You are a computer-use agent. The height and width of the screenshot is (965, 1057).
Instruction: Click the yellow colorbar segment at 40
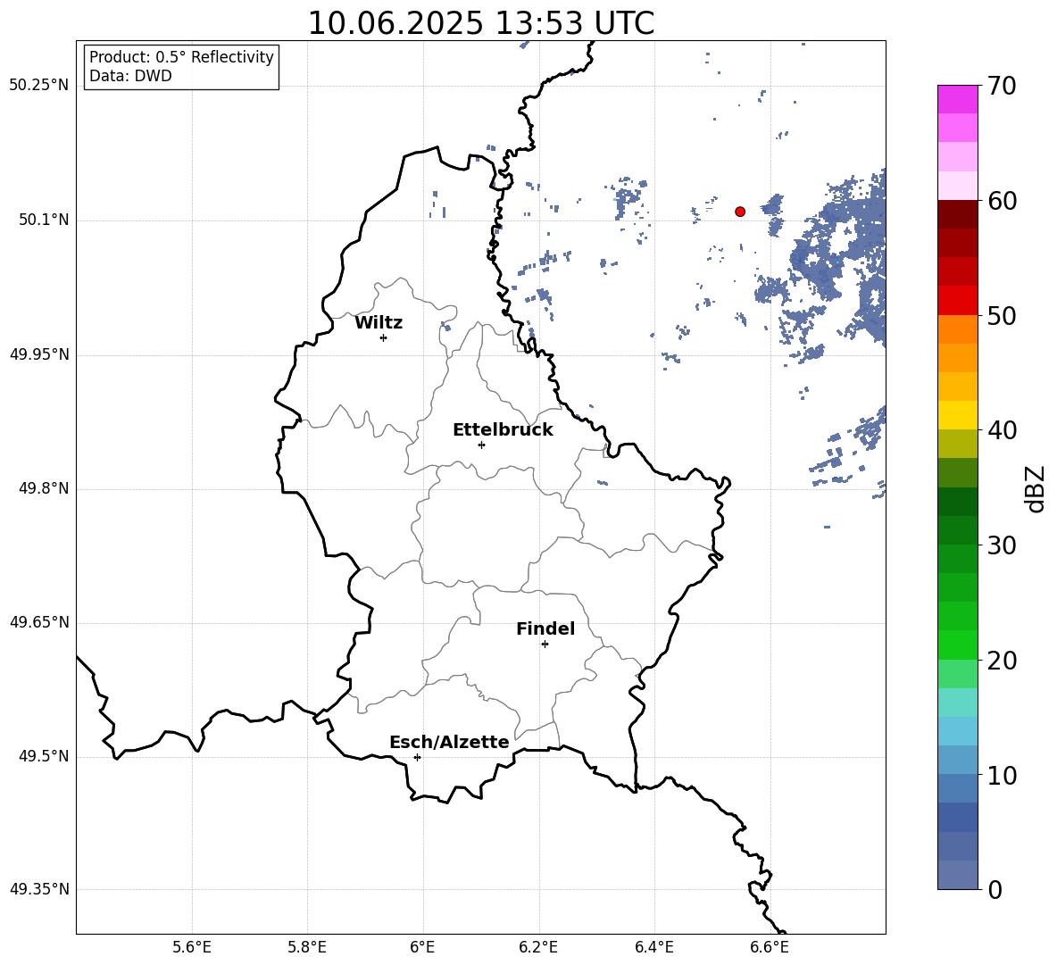pos(958,416)
